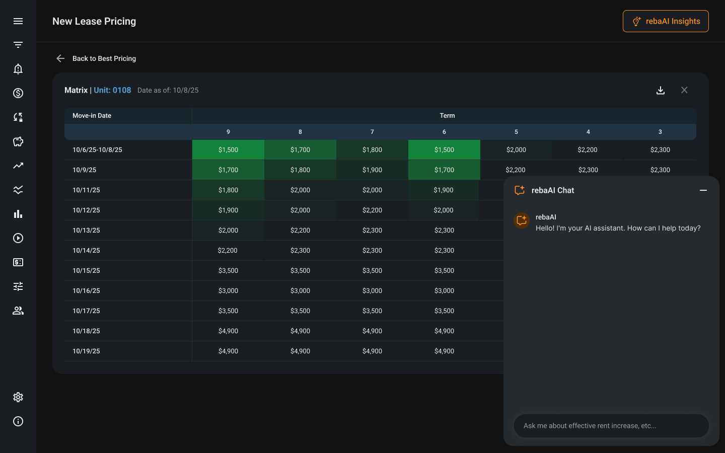Click the rebaAI Chat header icon
Screen dimensions: 725x453
[x=520, y=190]
